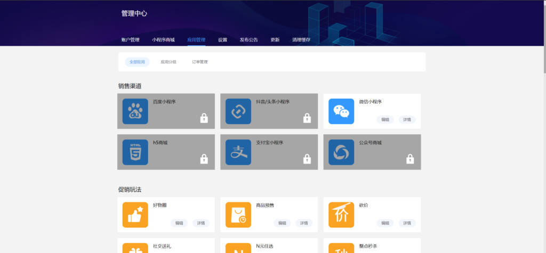Switch to the 账户管理 menu tab

click(x=130, y=40)
